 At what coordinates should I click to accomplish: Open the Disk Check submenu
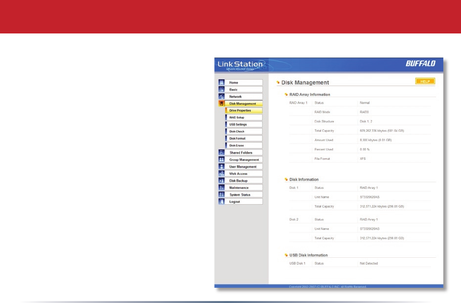point(244,131)
